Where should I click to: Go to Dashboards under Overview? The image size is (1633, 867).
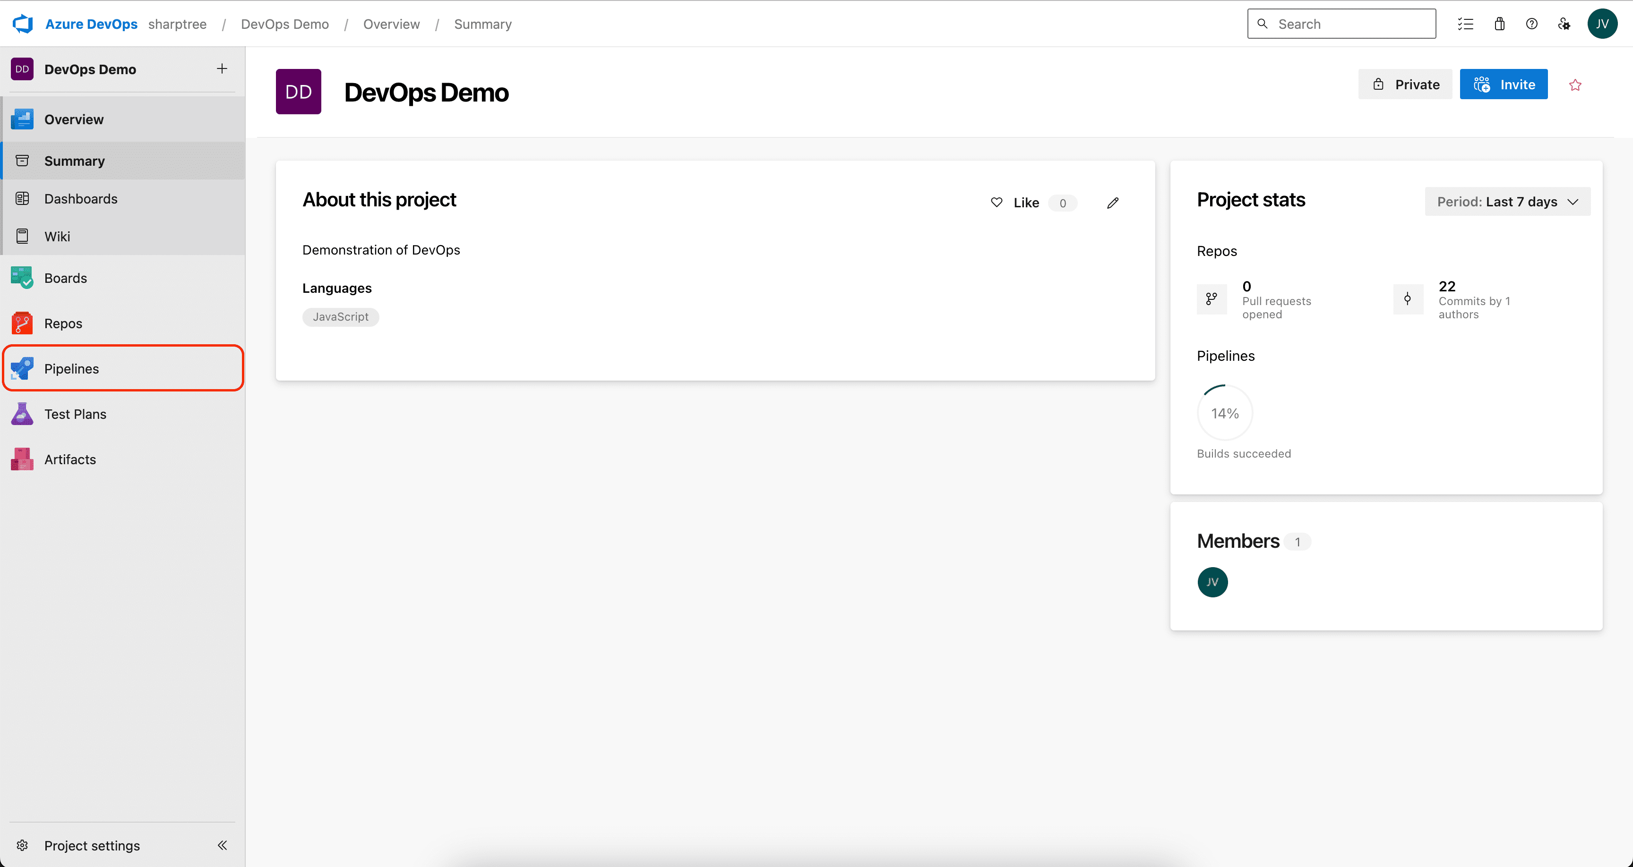point(80,198)
